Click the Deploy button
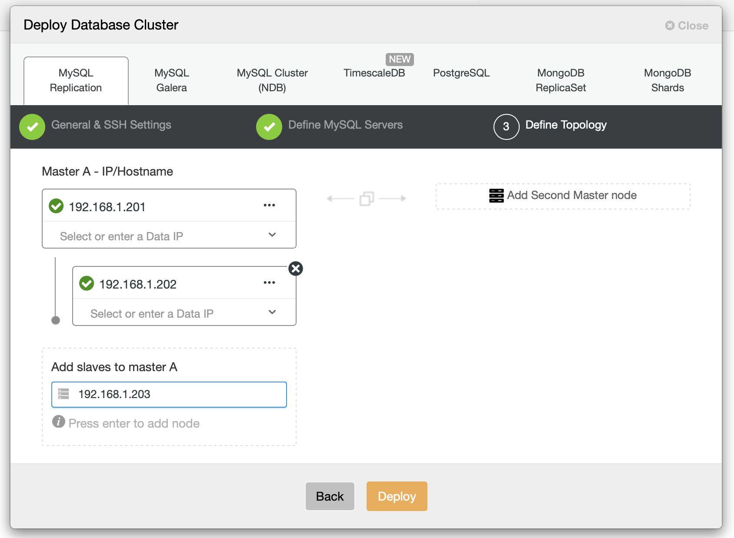The image size is (734, 538). 397,496
